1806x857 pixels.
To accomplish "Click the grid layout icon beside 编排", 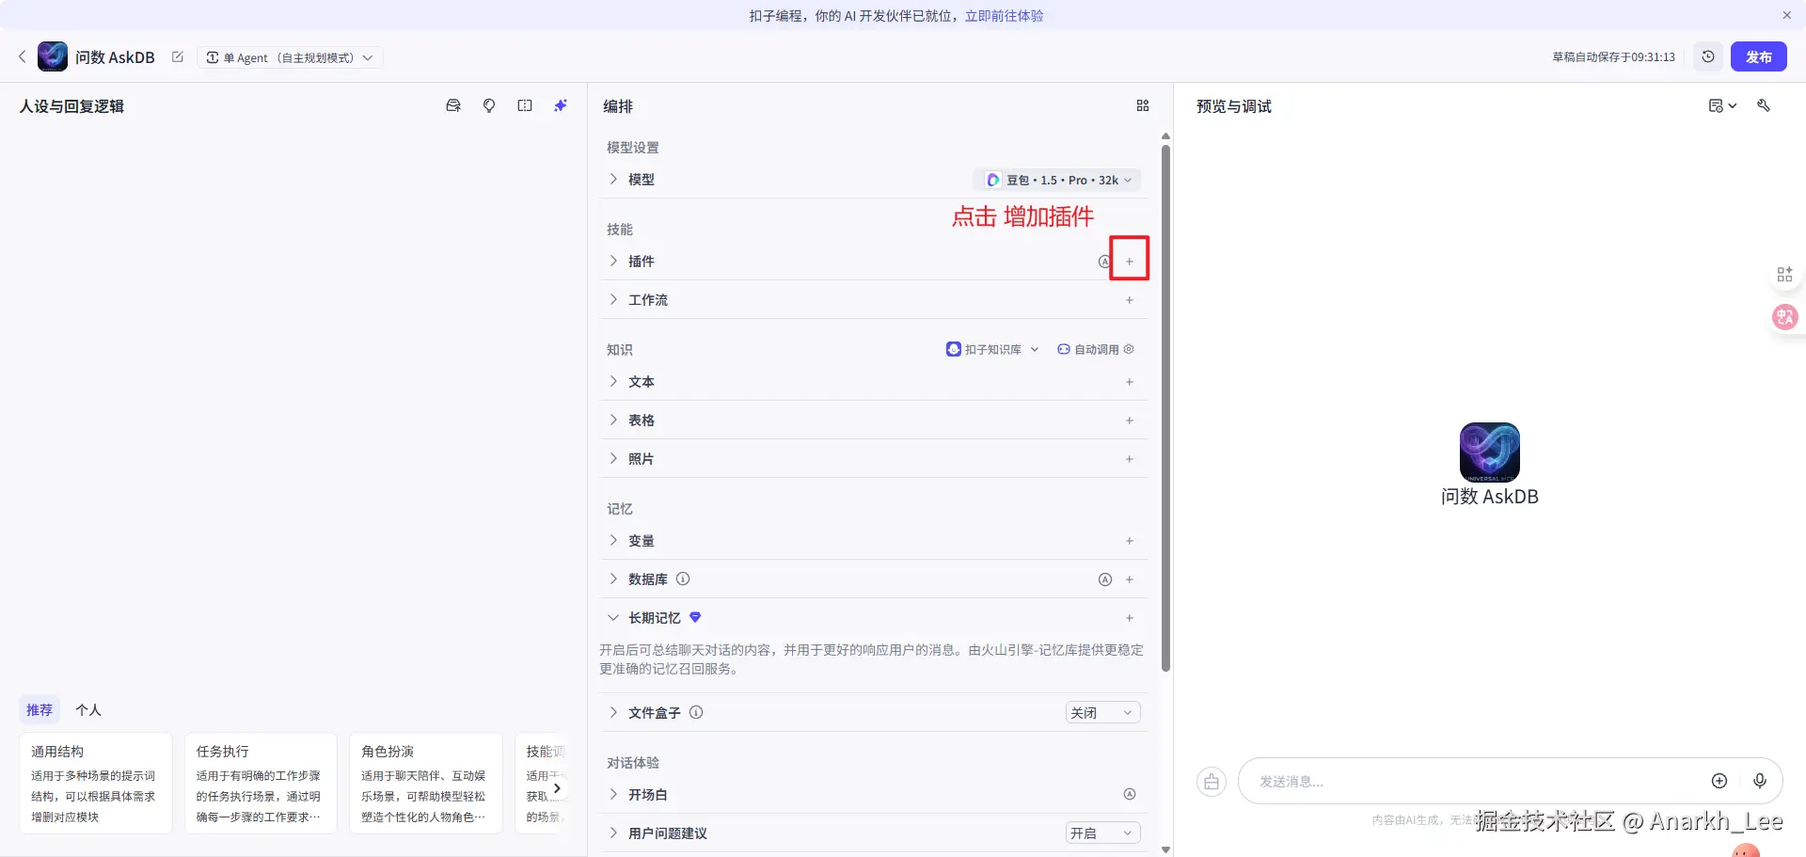I will click(x=1143, y=105).
